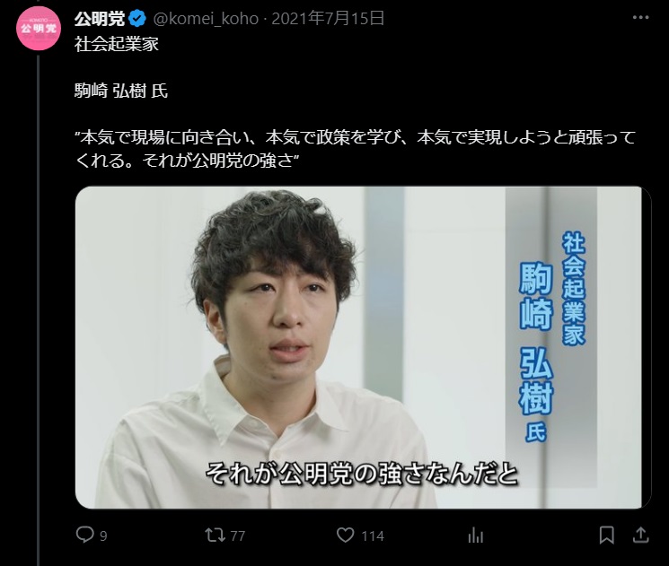Click the reply count 9
The height and width of the screenshot is (566, 669).
(x=103, y=536)
